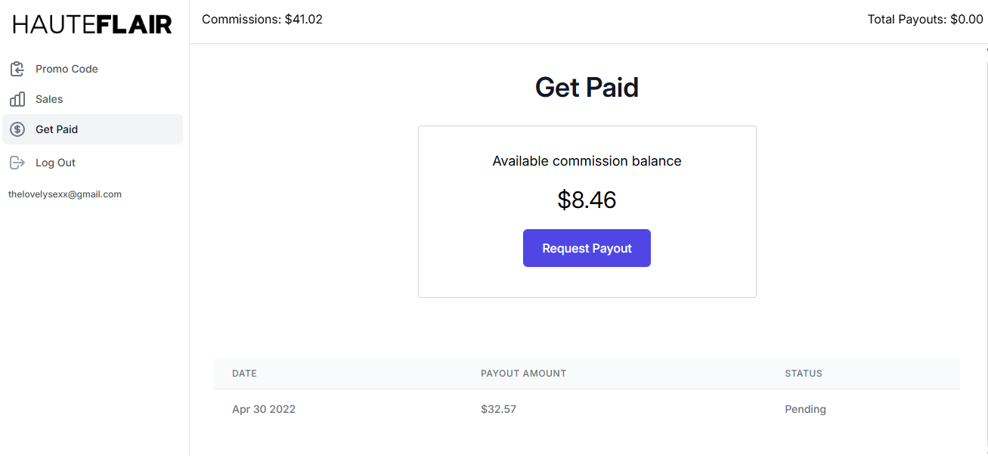Click the PAYOUT AMOUNT column header

pyautogui.click(x=523, y=374)
